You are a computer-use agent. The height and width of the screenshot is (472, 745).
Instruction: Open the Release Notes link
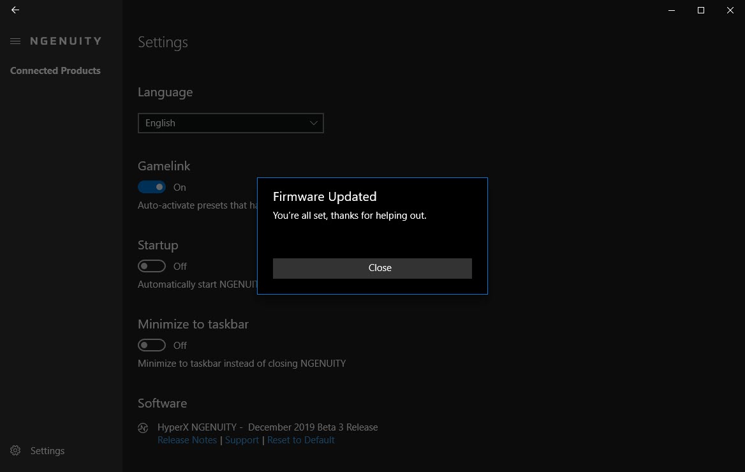point(187,440)
